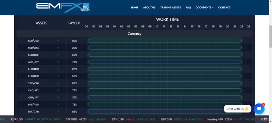Click the ASSETS column header
Screen dimensions: 272x123
coord(41,23)
